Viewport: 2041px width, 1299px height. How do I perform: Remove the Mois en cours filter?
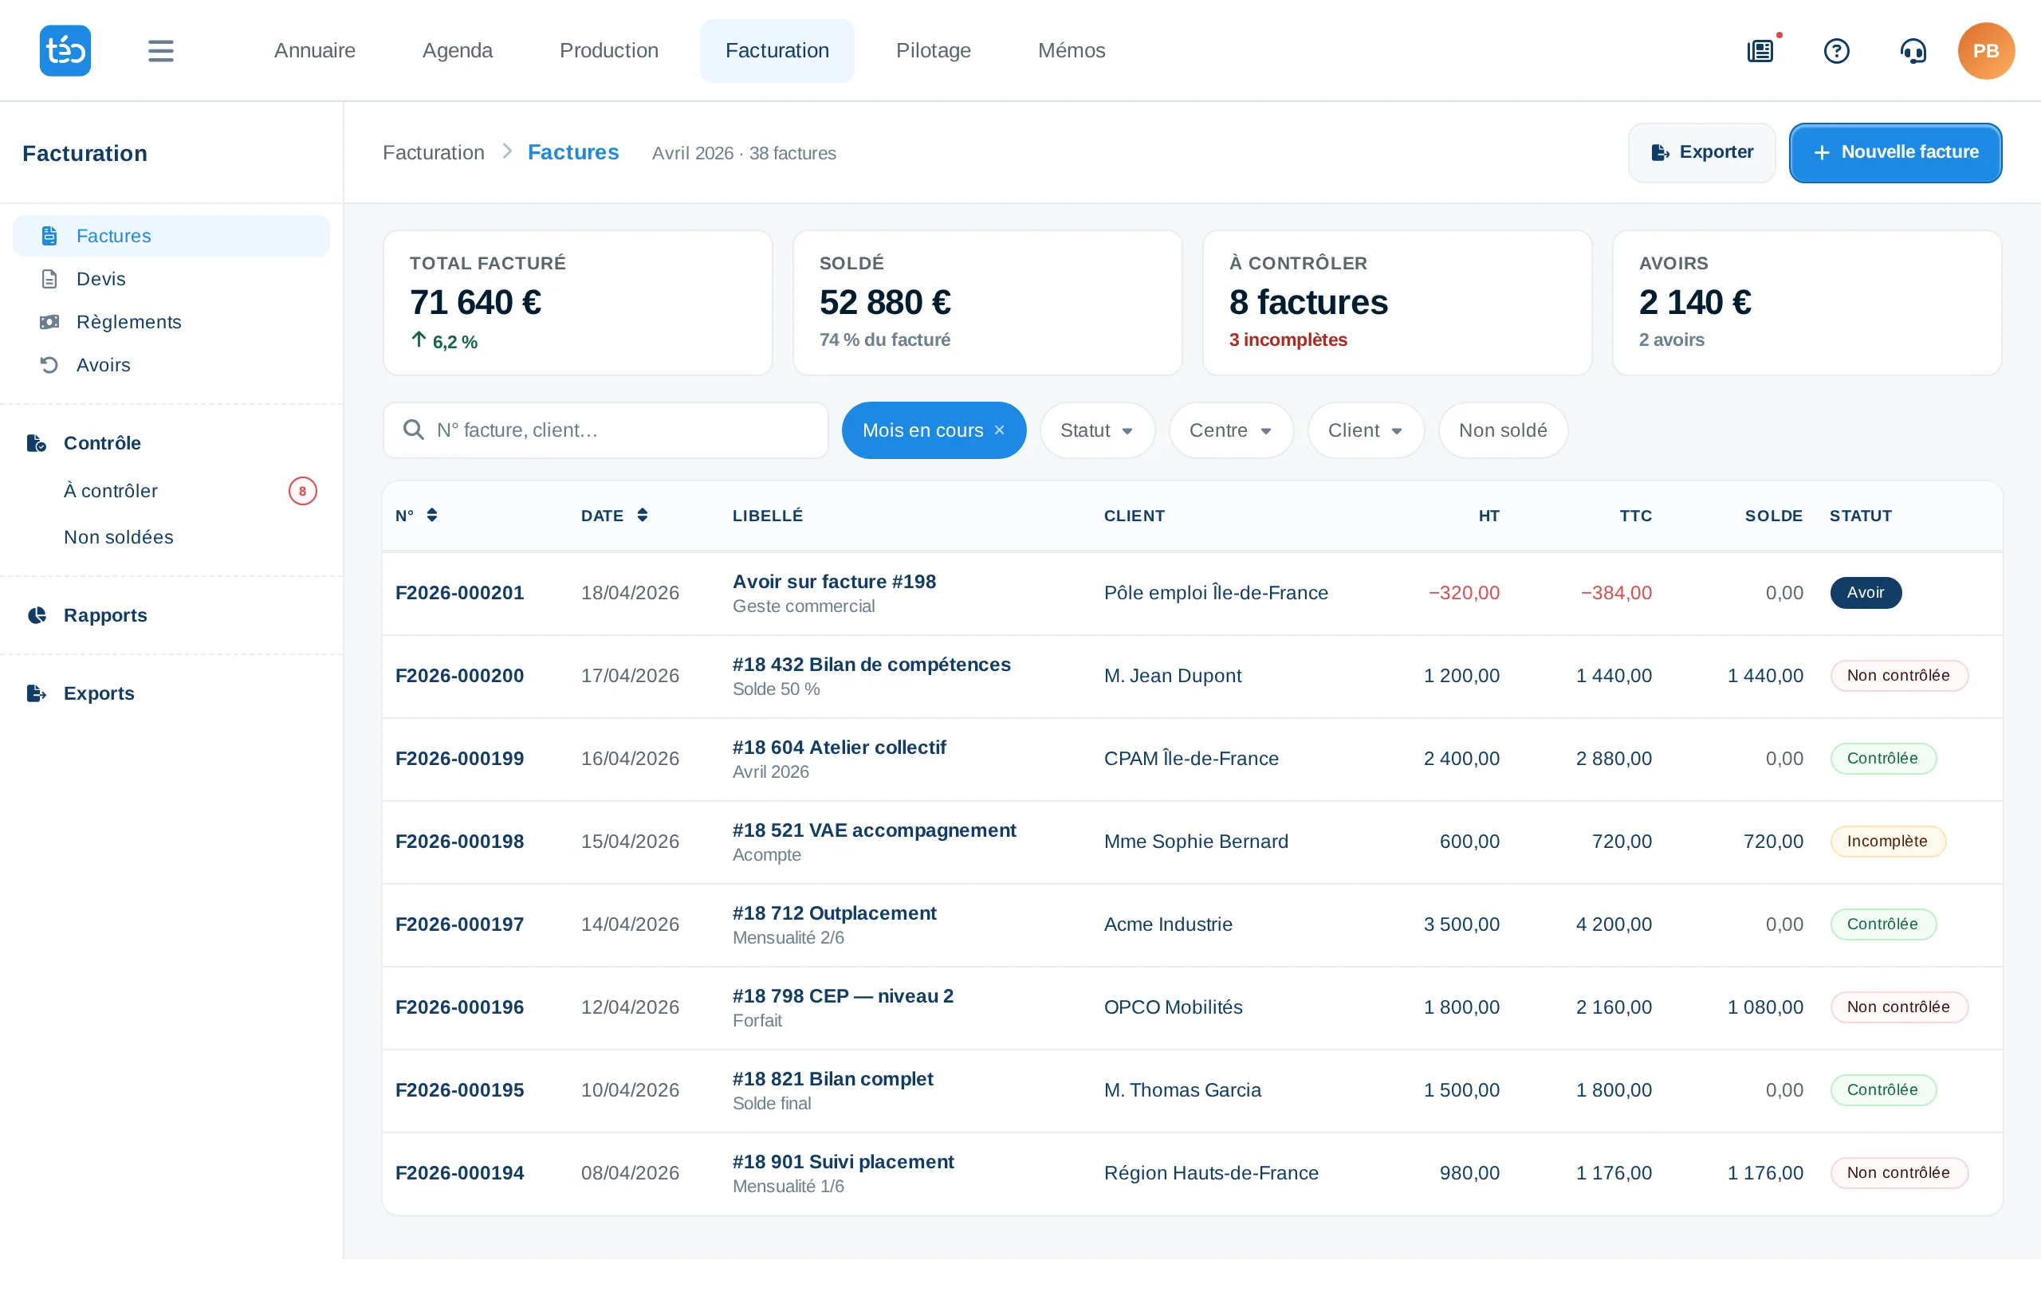[x=999, y=430]
